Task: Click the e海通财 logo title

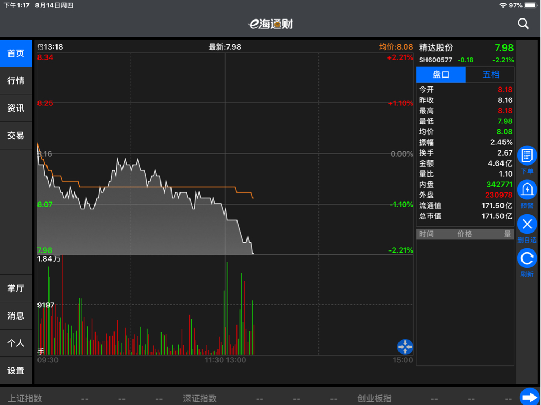Action: (271, 24)
